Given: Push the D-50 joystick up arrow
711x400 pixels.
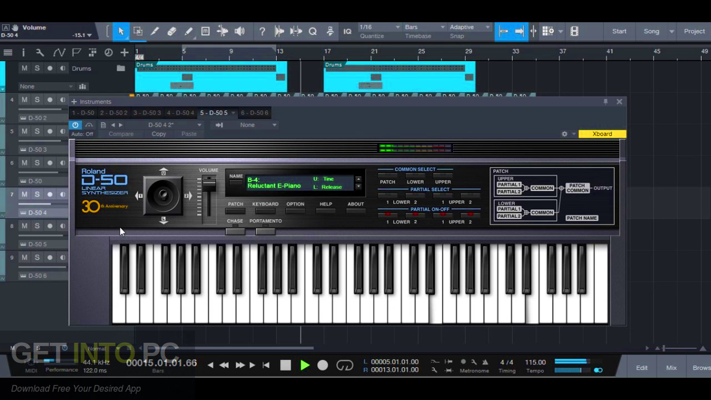Looking at the screenshot, I should [x=163, y=172].
